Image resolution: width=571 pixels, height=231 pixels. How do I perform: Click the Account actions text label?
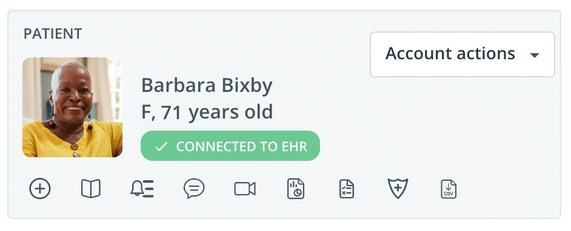pyautogui.click(x=450, y=54)
